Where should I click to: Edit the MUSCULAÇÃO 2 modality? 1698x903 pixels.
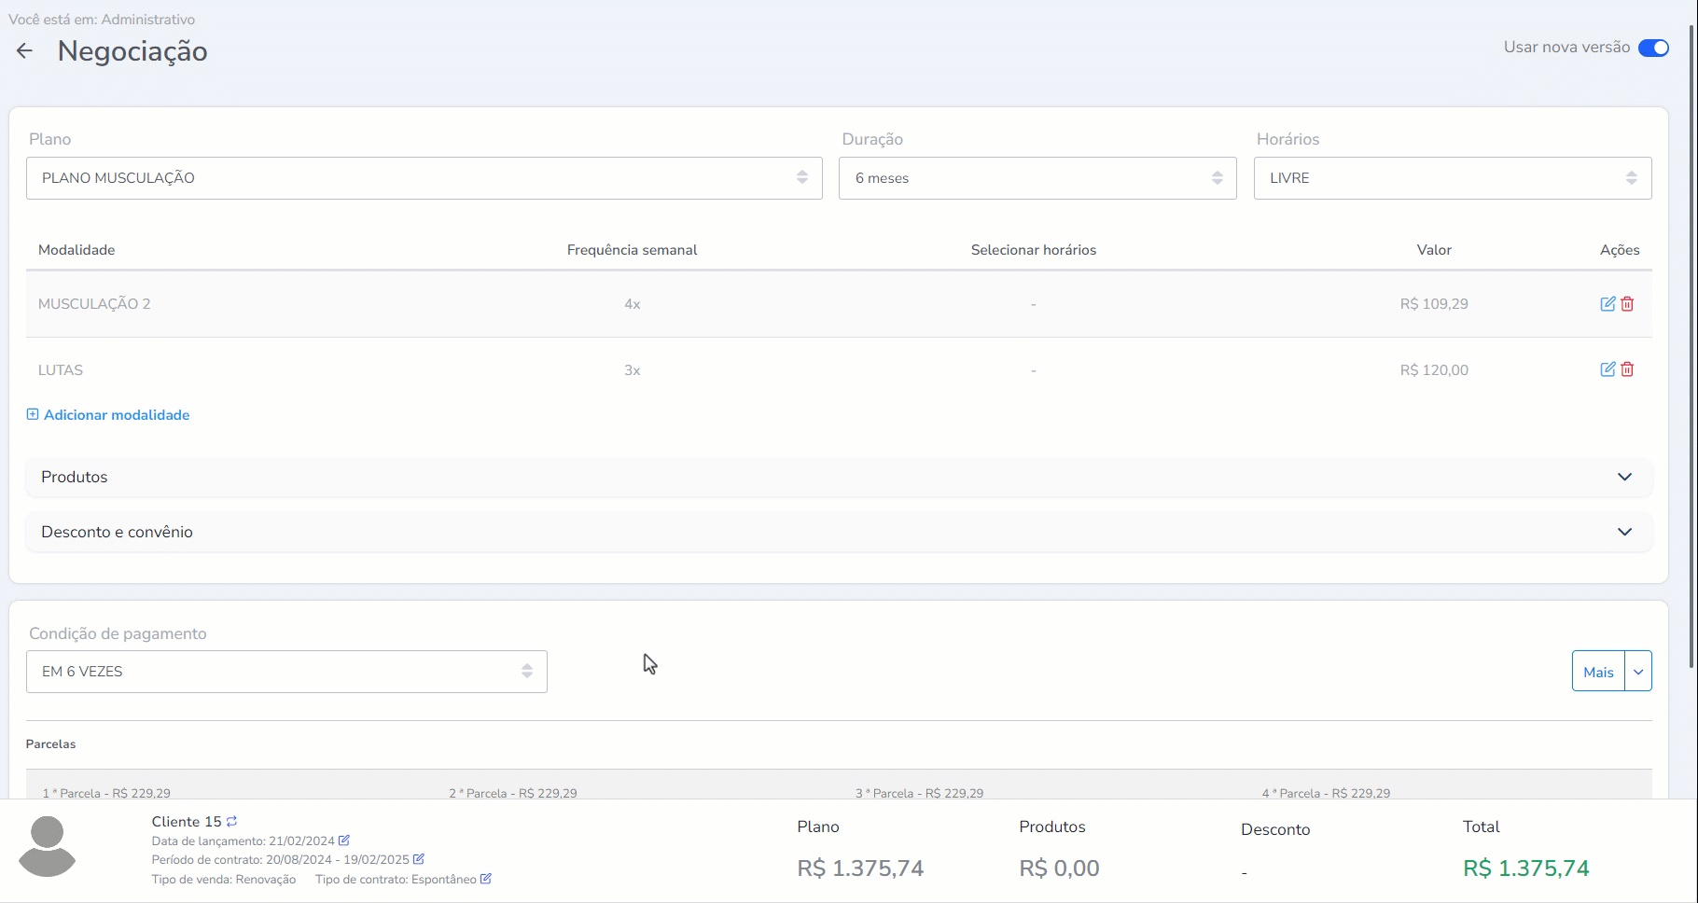pos(1608,304)
